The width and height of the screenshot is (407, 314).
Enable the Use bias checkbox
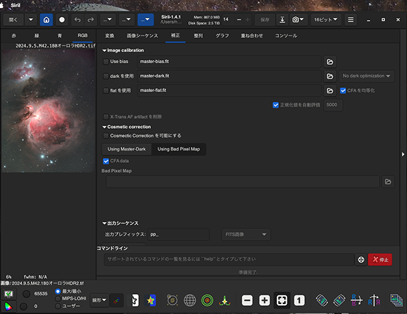pyautogui.click(x=106, y=61)
